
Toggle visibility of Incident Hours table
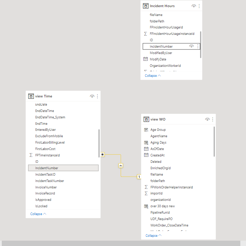point(193,6)
